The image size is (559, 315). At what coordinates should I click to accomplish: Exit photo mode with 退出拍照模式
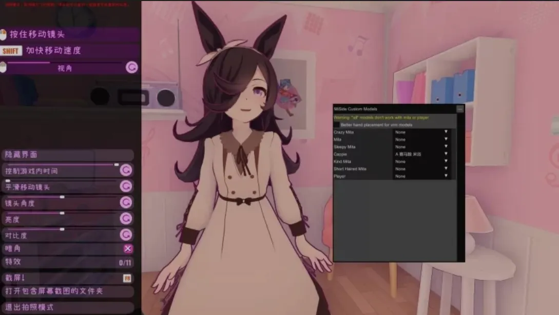67,307
